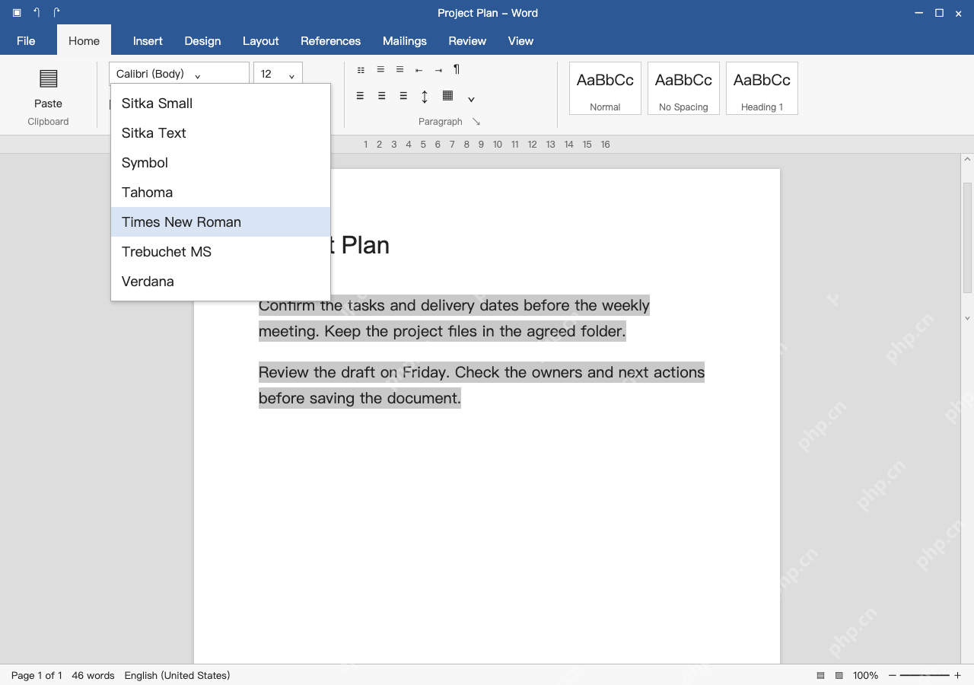This screenshot has width=974, height=685.
Task: Switch to the second status bar view icon
Action: (x=839, y=676)
